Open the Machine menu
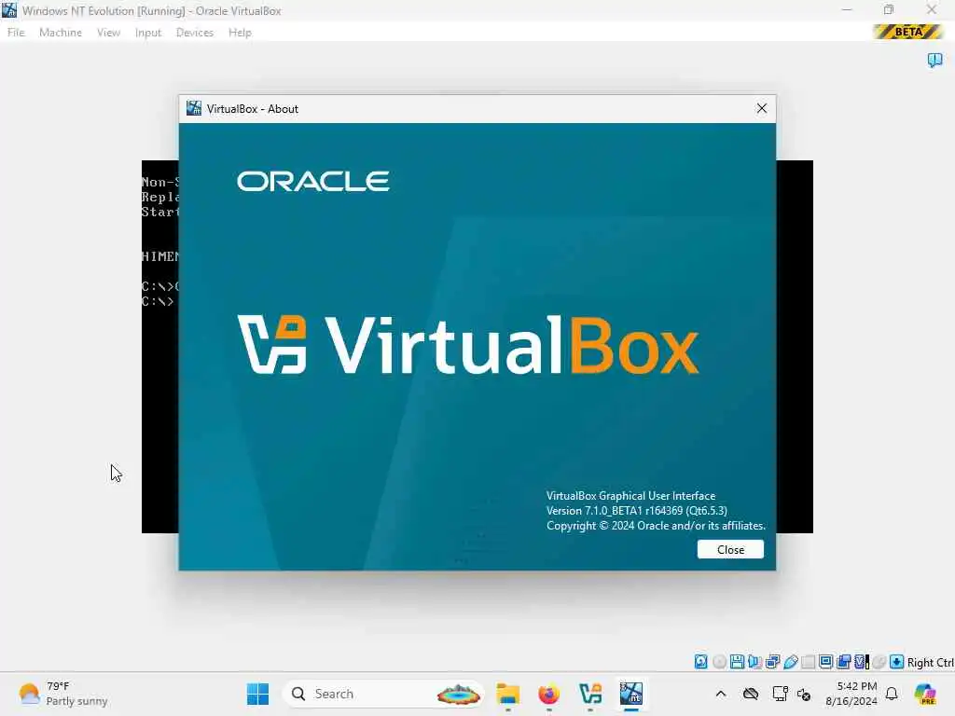This screenshot has height=716, width=955. pyautogui.click(x=61, y=33)
